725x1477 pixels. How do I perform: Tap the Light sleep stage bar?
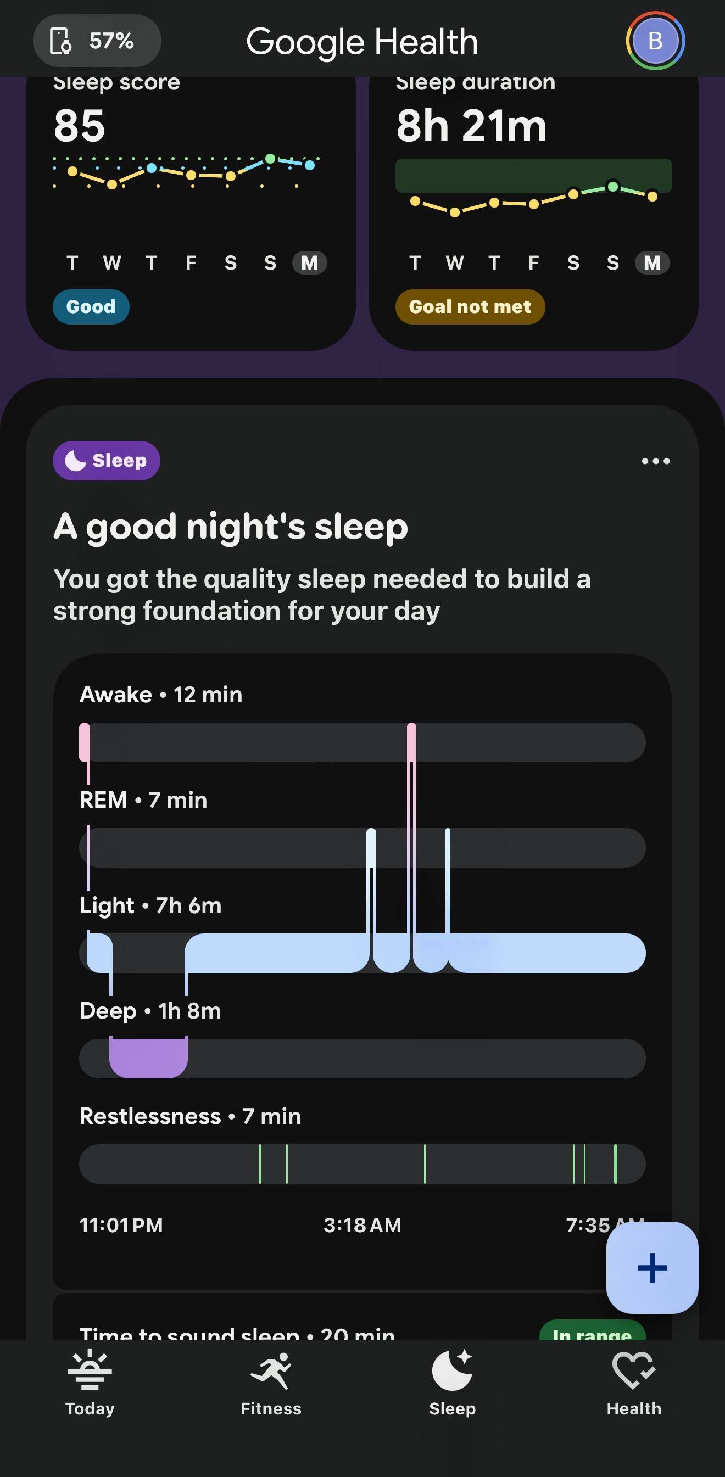[x=362, y=953]
